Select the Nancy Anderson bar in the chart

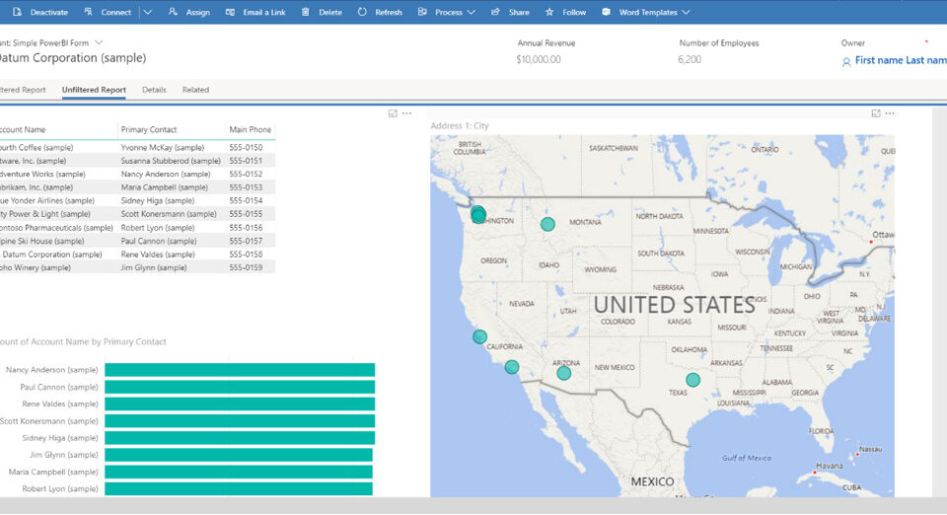click(x=239, y=370)
